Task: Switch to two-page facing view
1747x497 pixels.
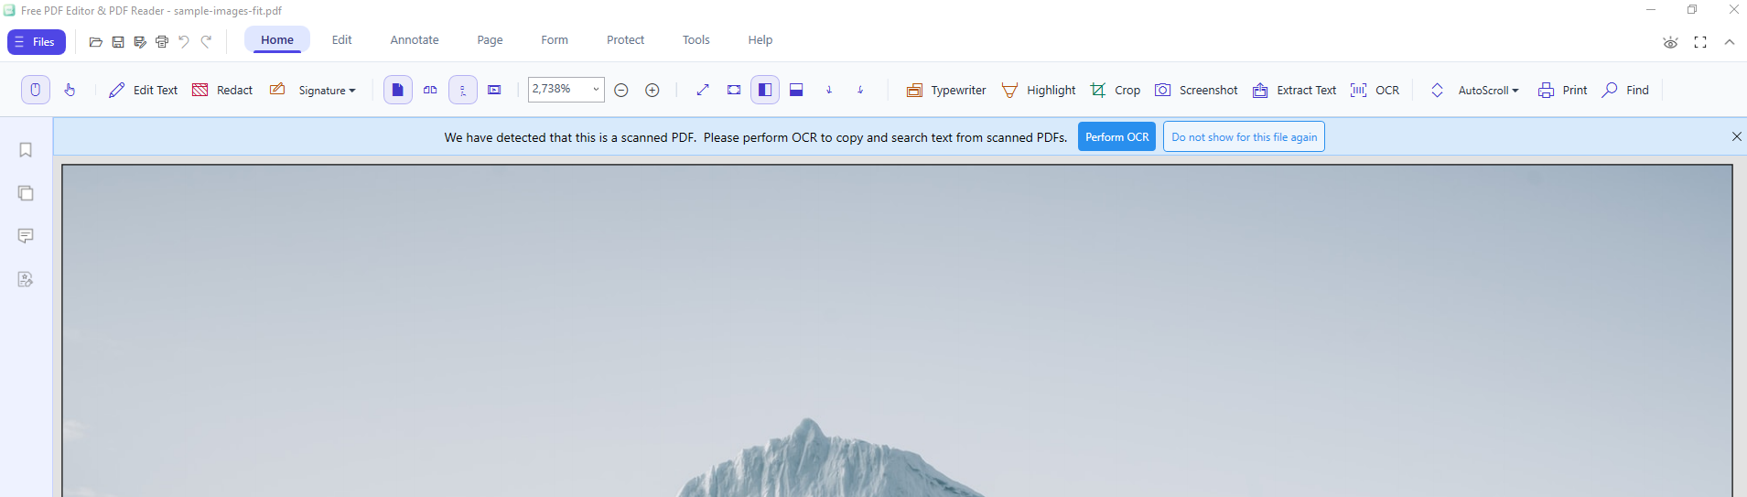Action: [x=430, y=90]
